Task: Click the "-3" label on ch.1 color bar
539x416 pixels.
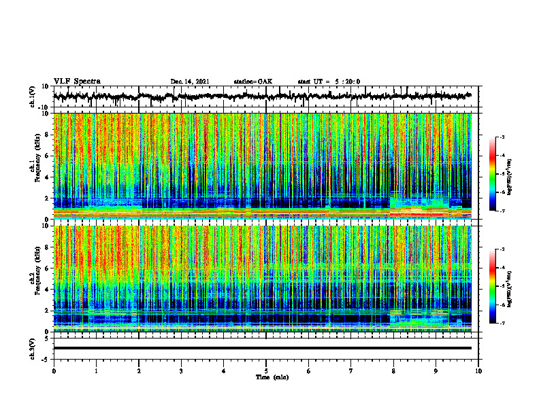Action: [x=502, y=137]
